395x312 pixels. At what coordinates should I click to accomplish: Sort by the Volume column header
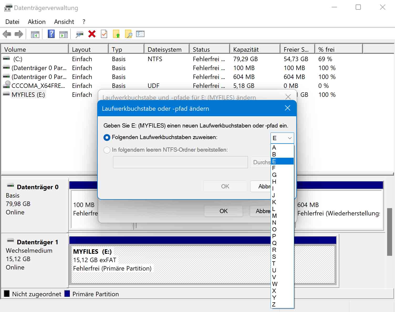pos(35,49)
